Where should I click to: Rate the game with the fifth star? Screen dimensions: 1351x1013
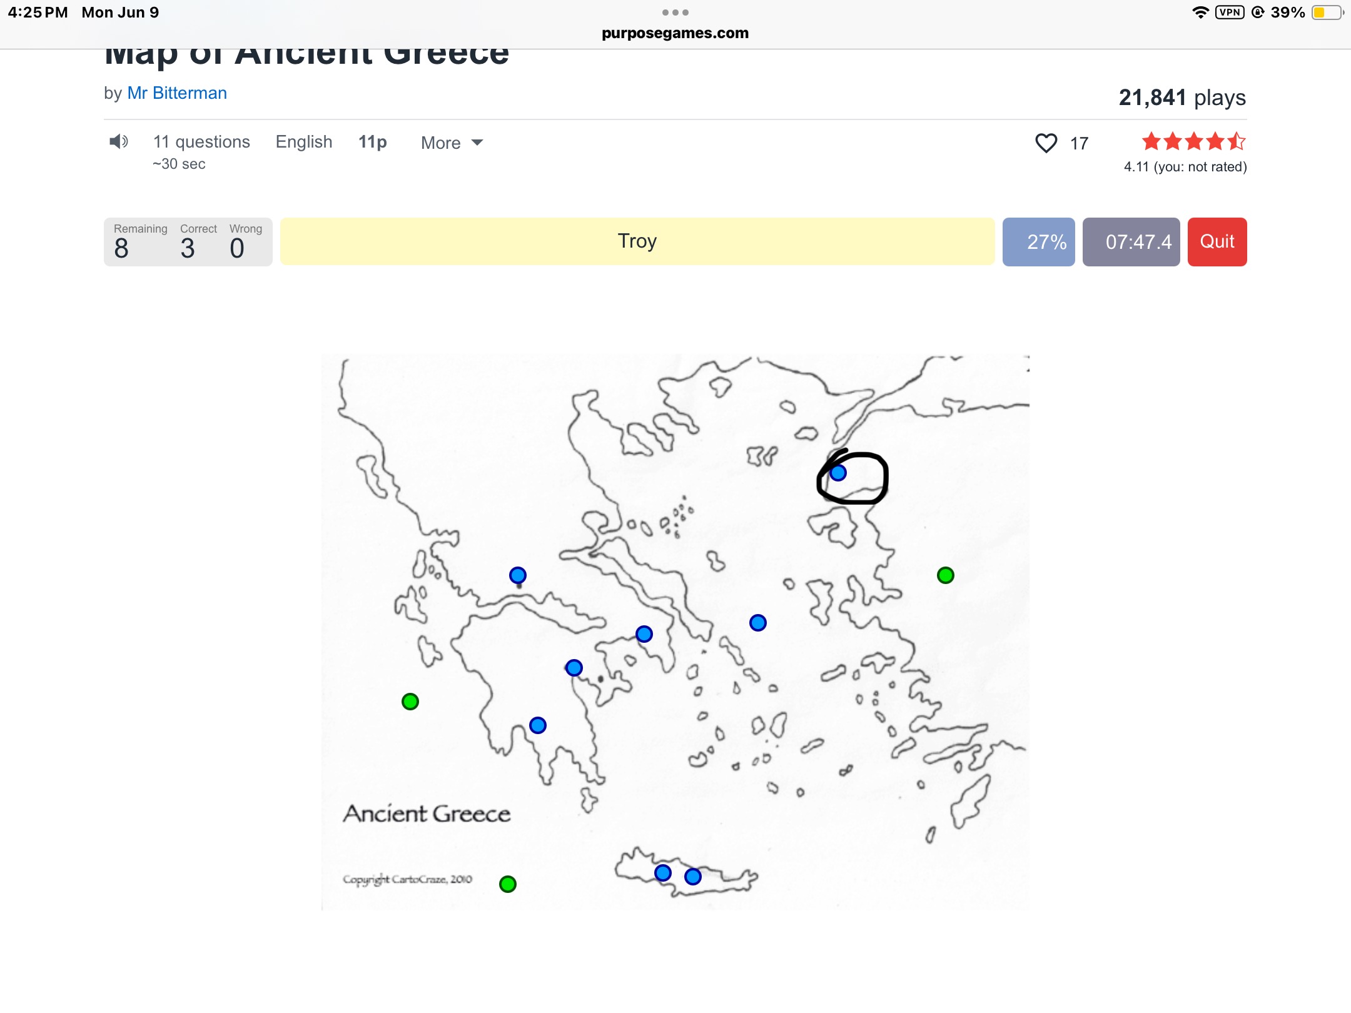1237,141
